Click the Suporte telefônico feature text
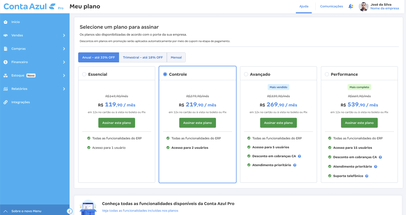Viewport: 406px width, 215px height. point(348,176)
